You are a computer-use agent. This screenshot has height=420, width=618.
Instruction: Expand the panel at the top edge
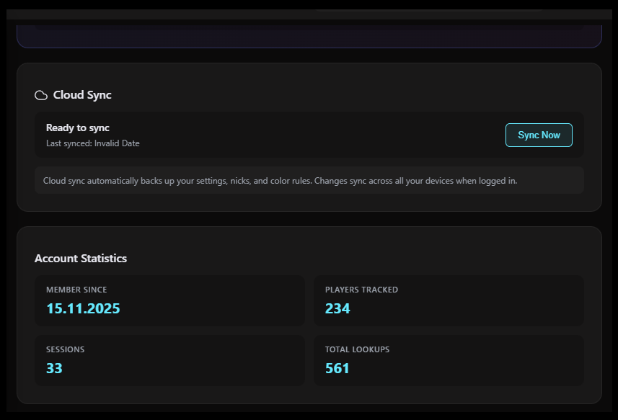309,32
